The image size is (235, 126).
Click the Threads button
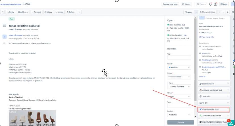click(x=189, y=12)
